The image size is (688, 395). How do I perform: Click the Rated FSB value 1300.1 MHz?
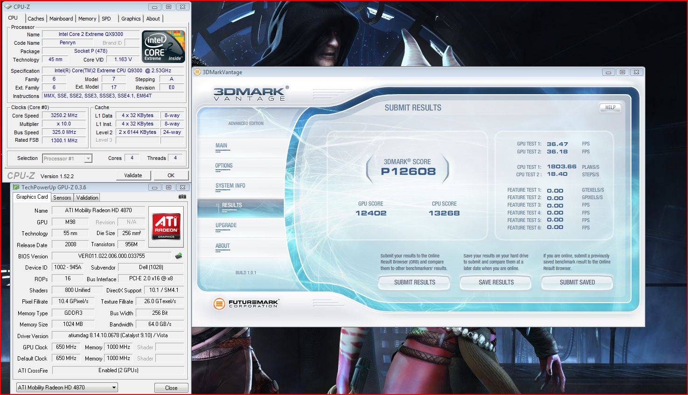click(64, 140)
